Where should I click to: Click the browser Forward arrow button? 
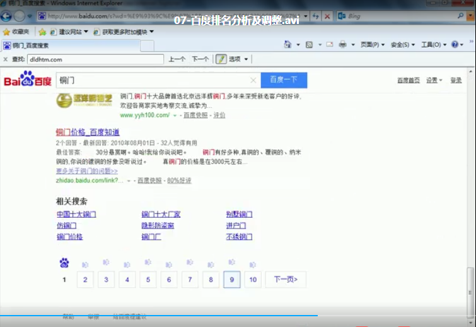(x=20, y=16)
